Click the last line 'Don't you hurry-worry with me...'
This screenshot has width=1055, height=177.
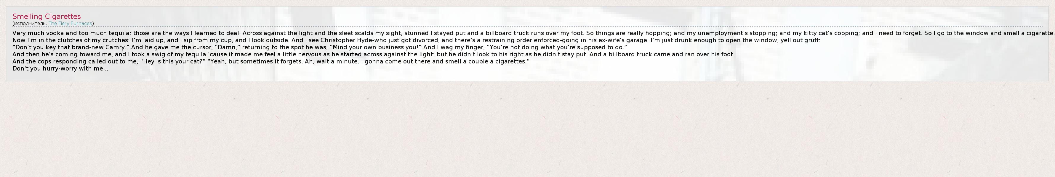click(x=60, y=68)
